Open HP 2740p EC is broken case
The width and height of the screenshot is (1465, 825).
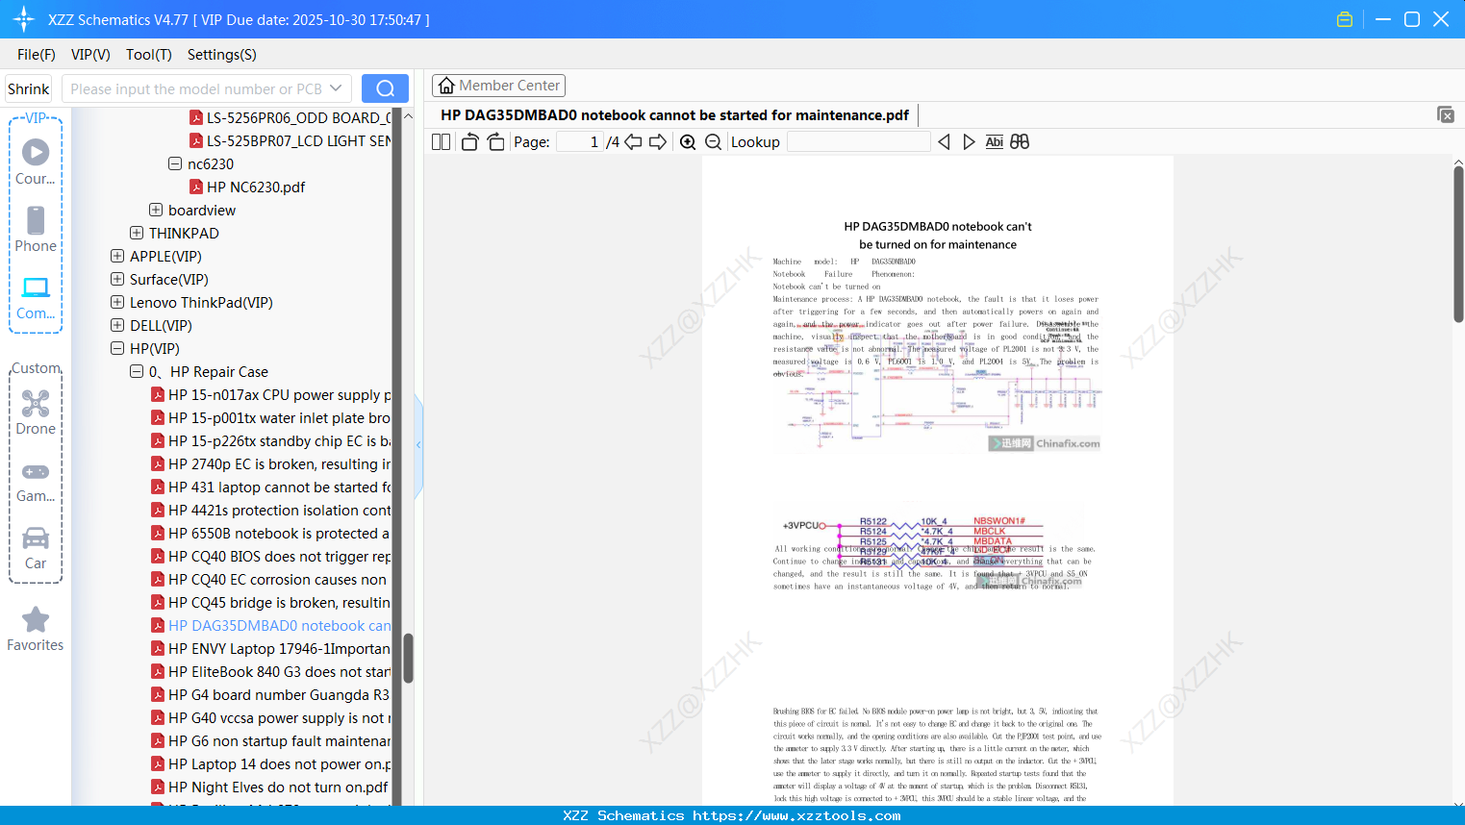tap(270, 463)
